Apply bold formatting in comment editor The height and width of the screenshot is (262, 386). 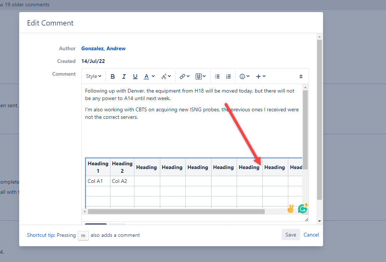tap(113, 76)
